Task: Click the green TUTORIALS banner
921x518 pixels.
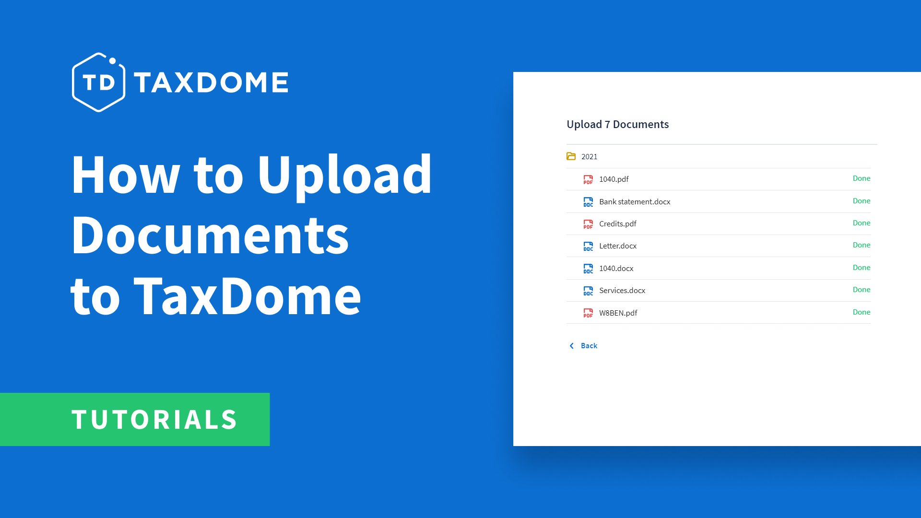Action: pyautogui.click(x=135, y=420)
